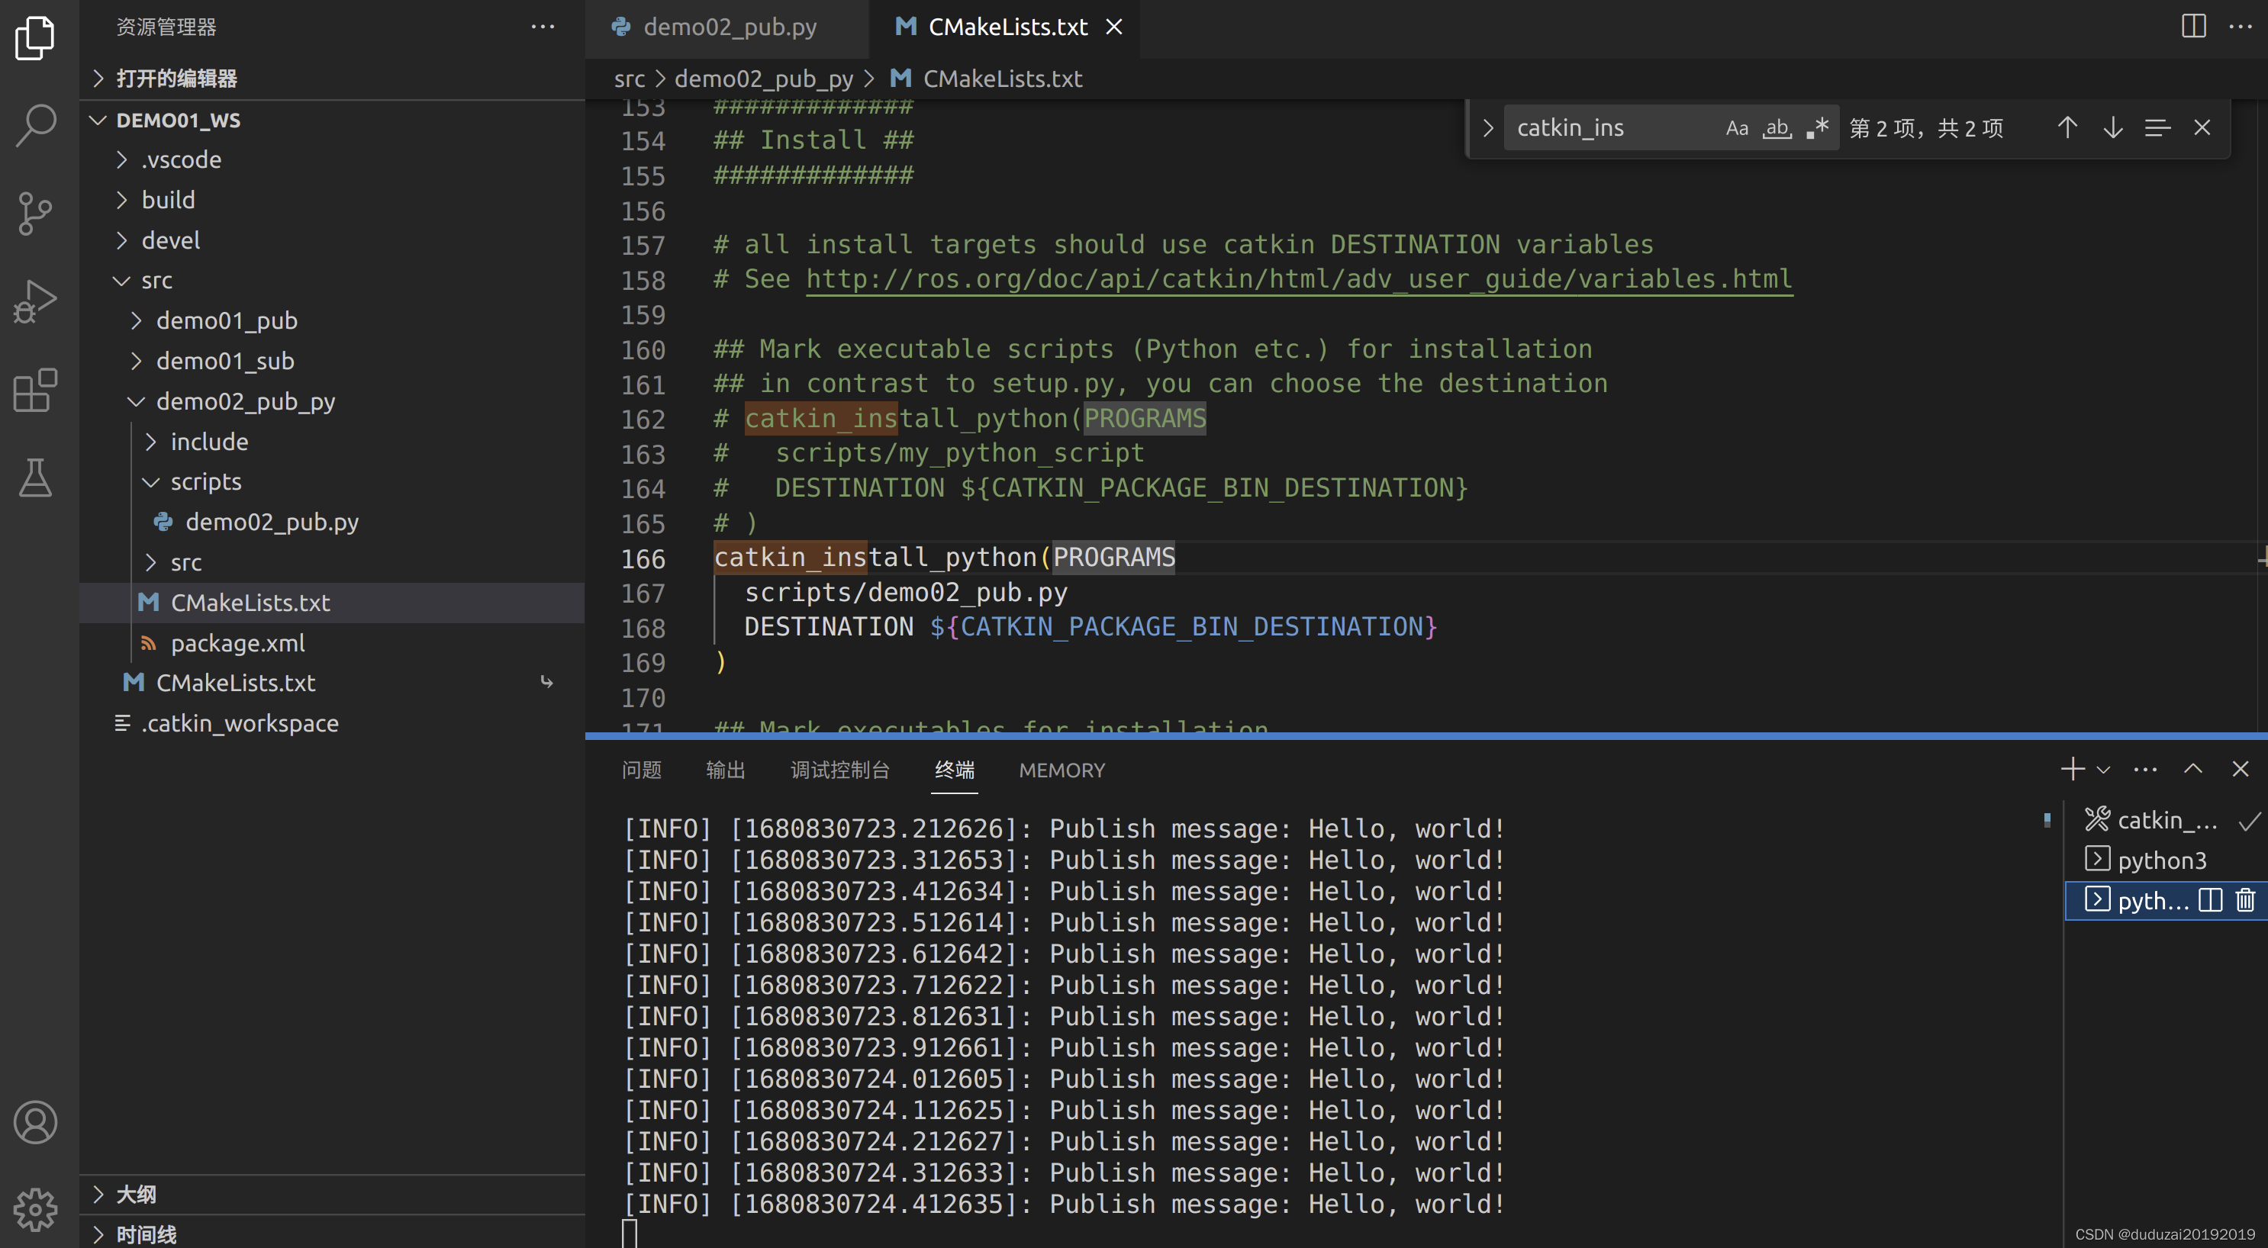The height and width of the screenshot is (1248, 2268).
Task: Select the Terminal panel tab
Action: pyautogui.click(x=955, y=770)
